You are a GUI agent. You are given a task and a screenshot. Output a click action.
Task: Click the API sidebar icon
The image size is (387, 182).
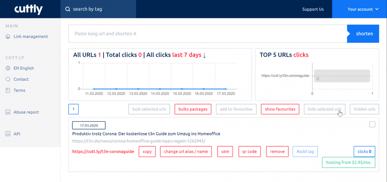(8, 134)
